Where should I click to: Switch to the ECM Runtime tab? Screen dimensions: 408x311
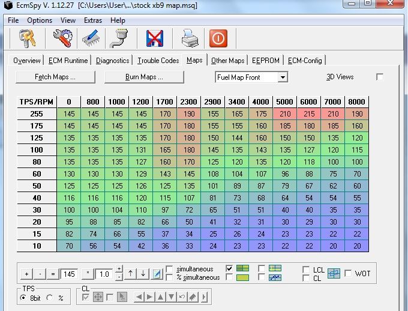(x=68, y=61)
